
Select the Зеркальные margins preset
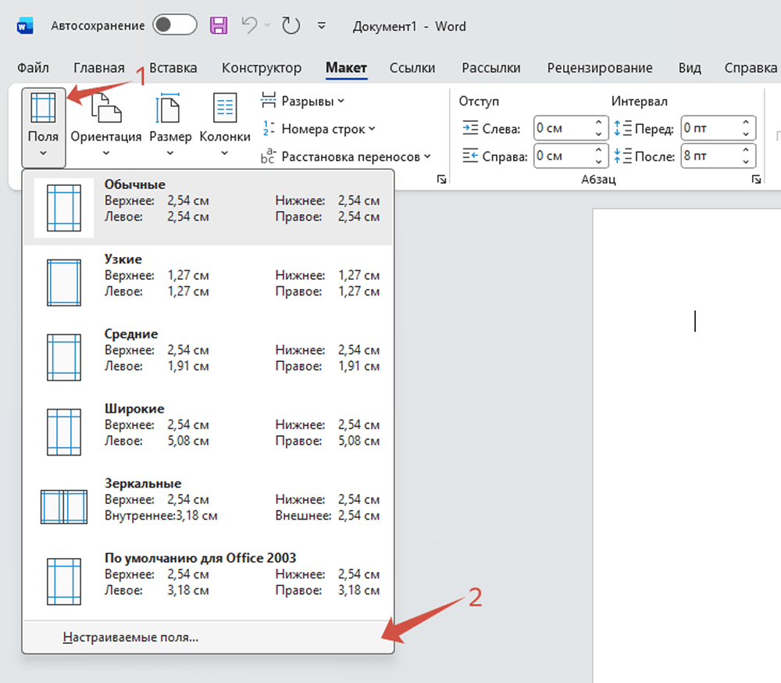pos(209,507)
